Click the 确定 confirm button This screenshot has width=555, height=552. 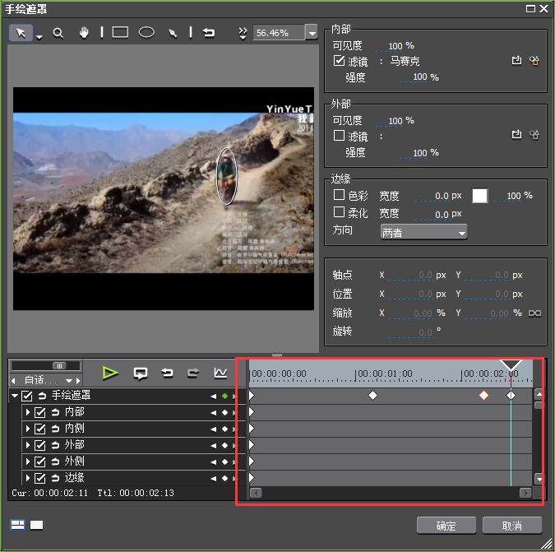coord(446,526)
